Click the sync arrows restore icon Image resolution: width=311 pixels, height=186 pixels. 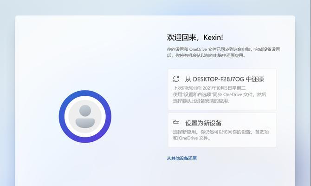pos(176,79)
